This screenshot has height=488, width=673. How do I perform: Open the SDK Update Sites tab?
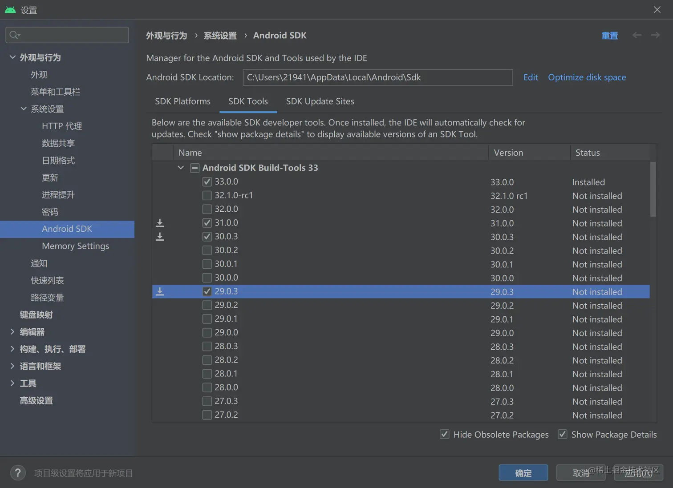click(320, 101)
